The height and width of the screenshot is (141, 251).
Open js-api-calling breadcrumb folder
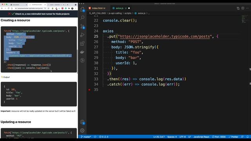click(115, 13)
